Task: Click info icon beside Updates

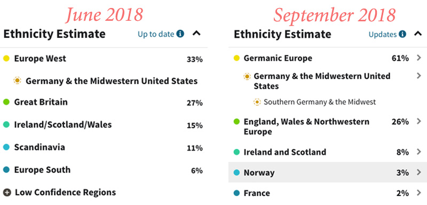Action: coord(402,34)
